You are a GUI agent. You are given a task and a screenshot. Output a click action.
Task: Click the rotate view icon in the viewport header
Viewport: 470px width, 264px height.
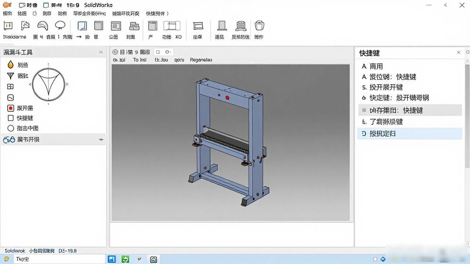point(167,52)
